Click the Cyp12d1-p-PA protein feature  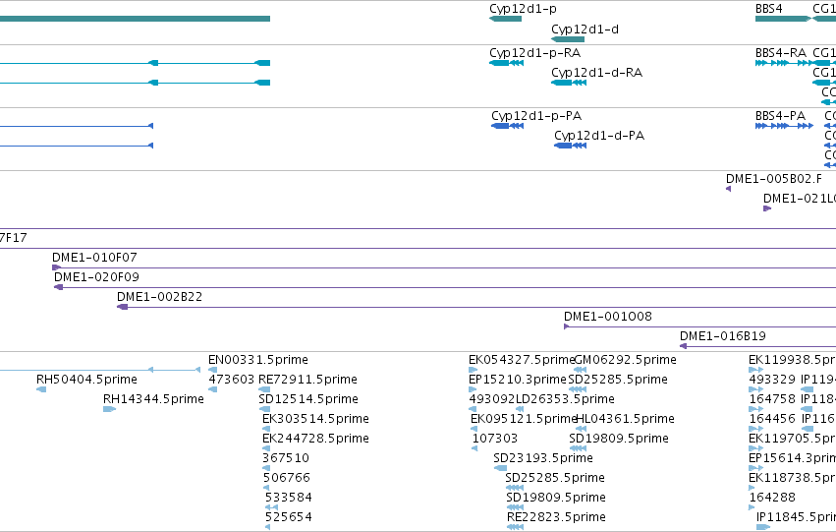click(508, 126)
